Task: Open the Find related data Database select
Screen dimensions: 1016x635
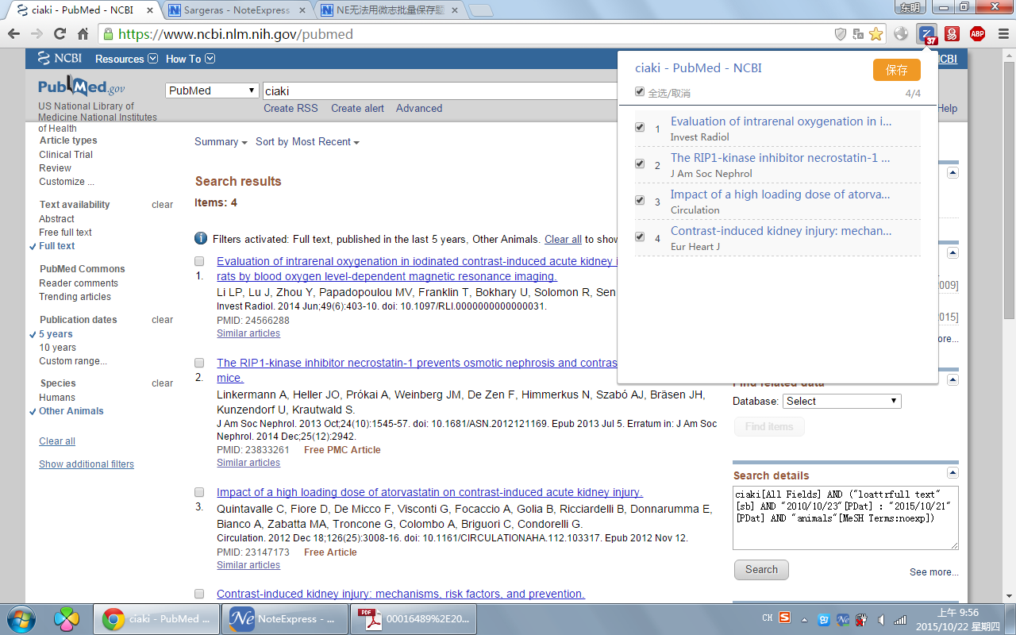Action: point(842,402)
